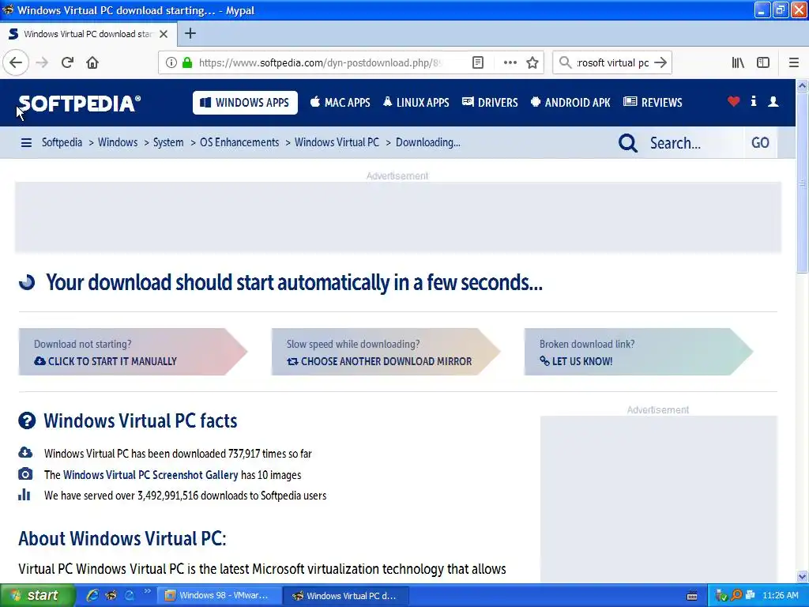Select Windows Virtual PC taskbar button
This screenshot has width=809, height=607.
coord(347,596)
